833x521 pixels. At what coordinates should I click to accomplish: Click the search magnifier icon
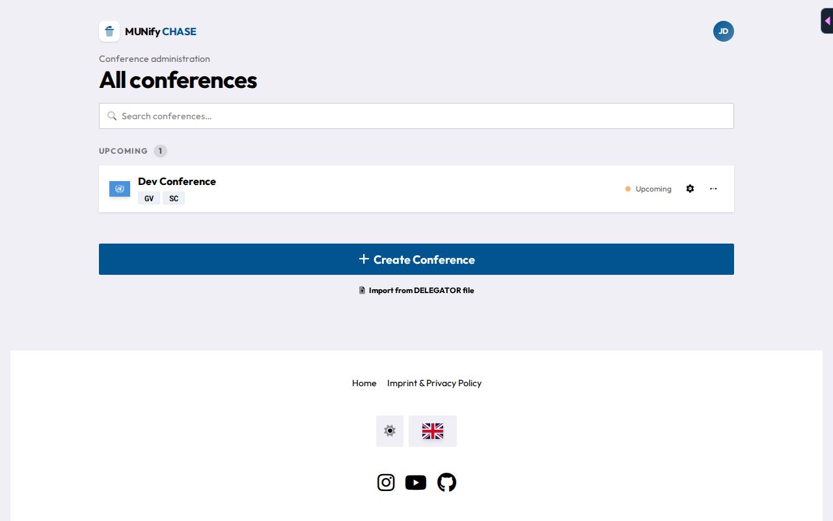(x=112, y=116)
